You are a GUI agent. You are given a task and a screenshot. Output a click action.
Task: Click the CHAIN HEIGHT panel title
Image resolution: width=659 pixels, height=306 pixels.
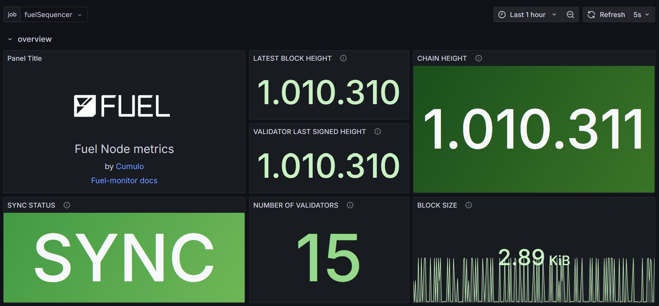[442, 58]
